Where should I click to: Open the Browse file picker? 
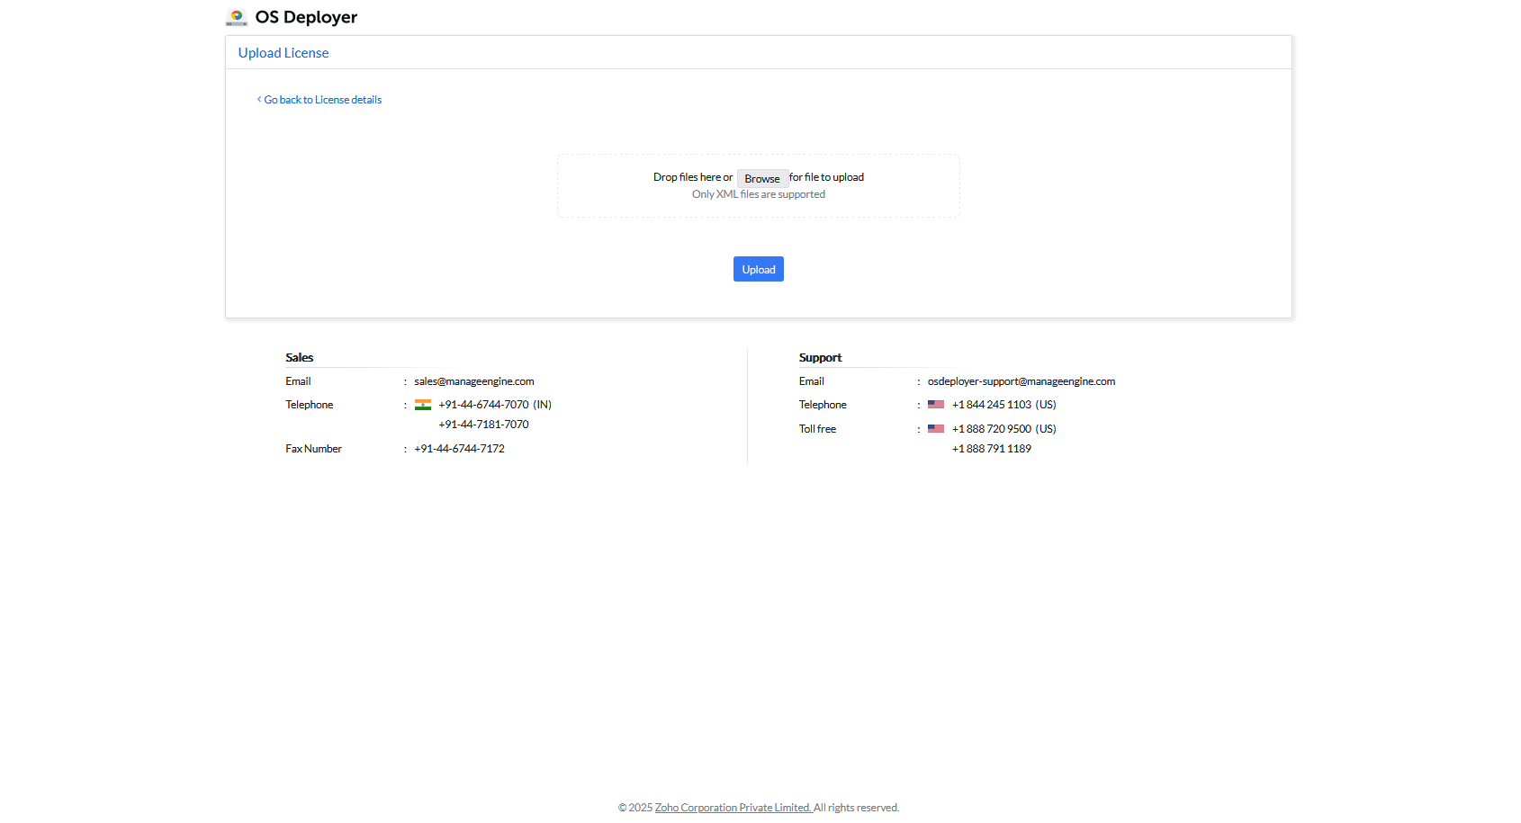pyautogui.click(x=761, y=178)
